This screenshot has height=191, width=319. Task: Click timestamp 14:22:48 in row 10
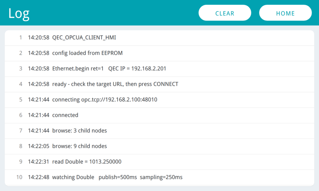[39, 177]
